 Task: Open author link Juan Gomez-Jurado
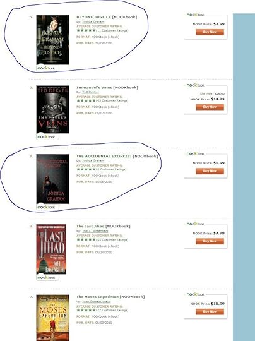(97, 302)
